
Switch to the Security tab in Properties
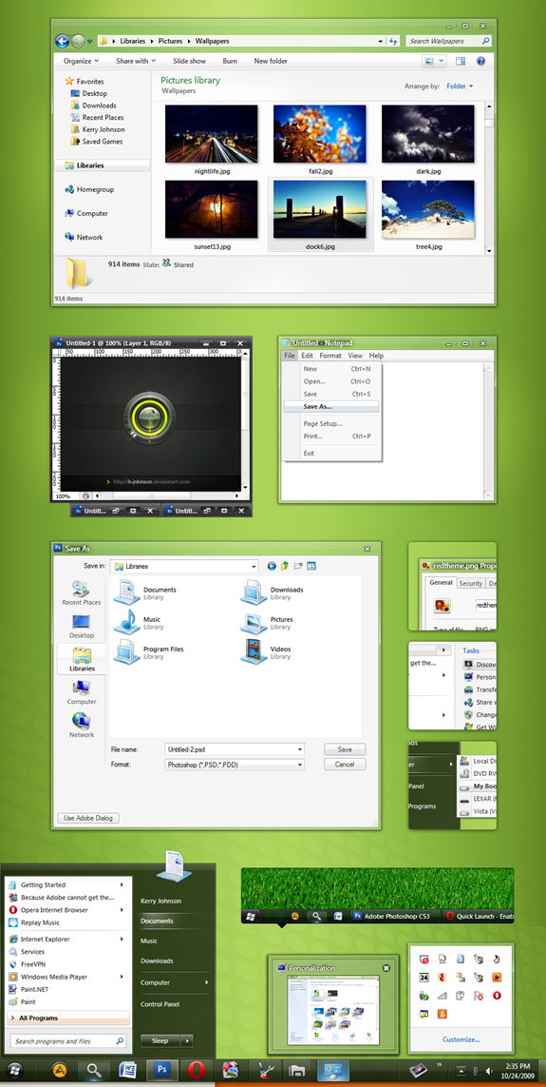471,584
